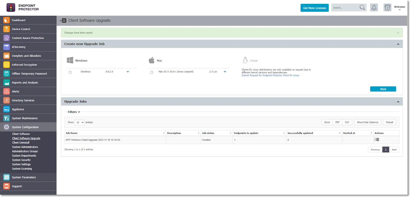The height and width of the screenshot is (197, 410).
Task: Select the Windows client radio button
Action: click(x=70, y=72)
